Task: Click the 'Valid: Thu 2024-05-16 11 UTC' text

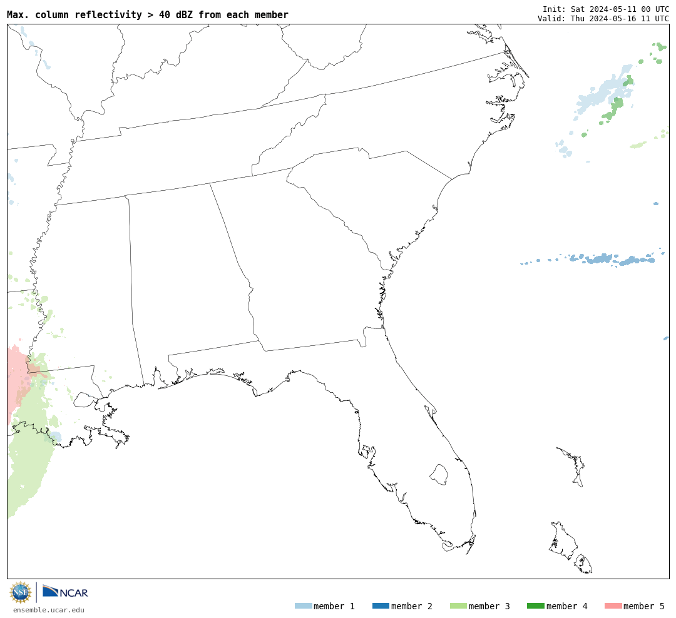Action: tap(603, 19)
